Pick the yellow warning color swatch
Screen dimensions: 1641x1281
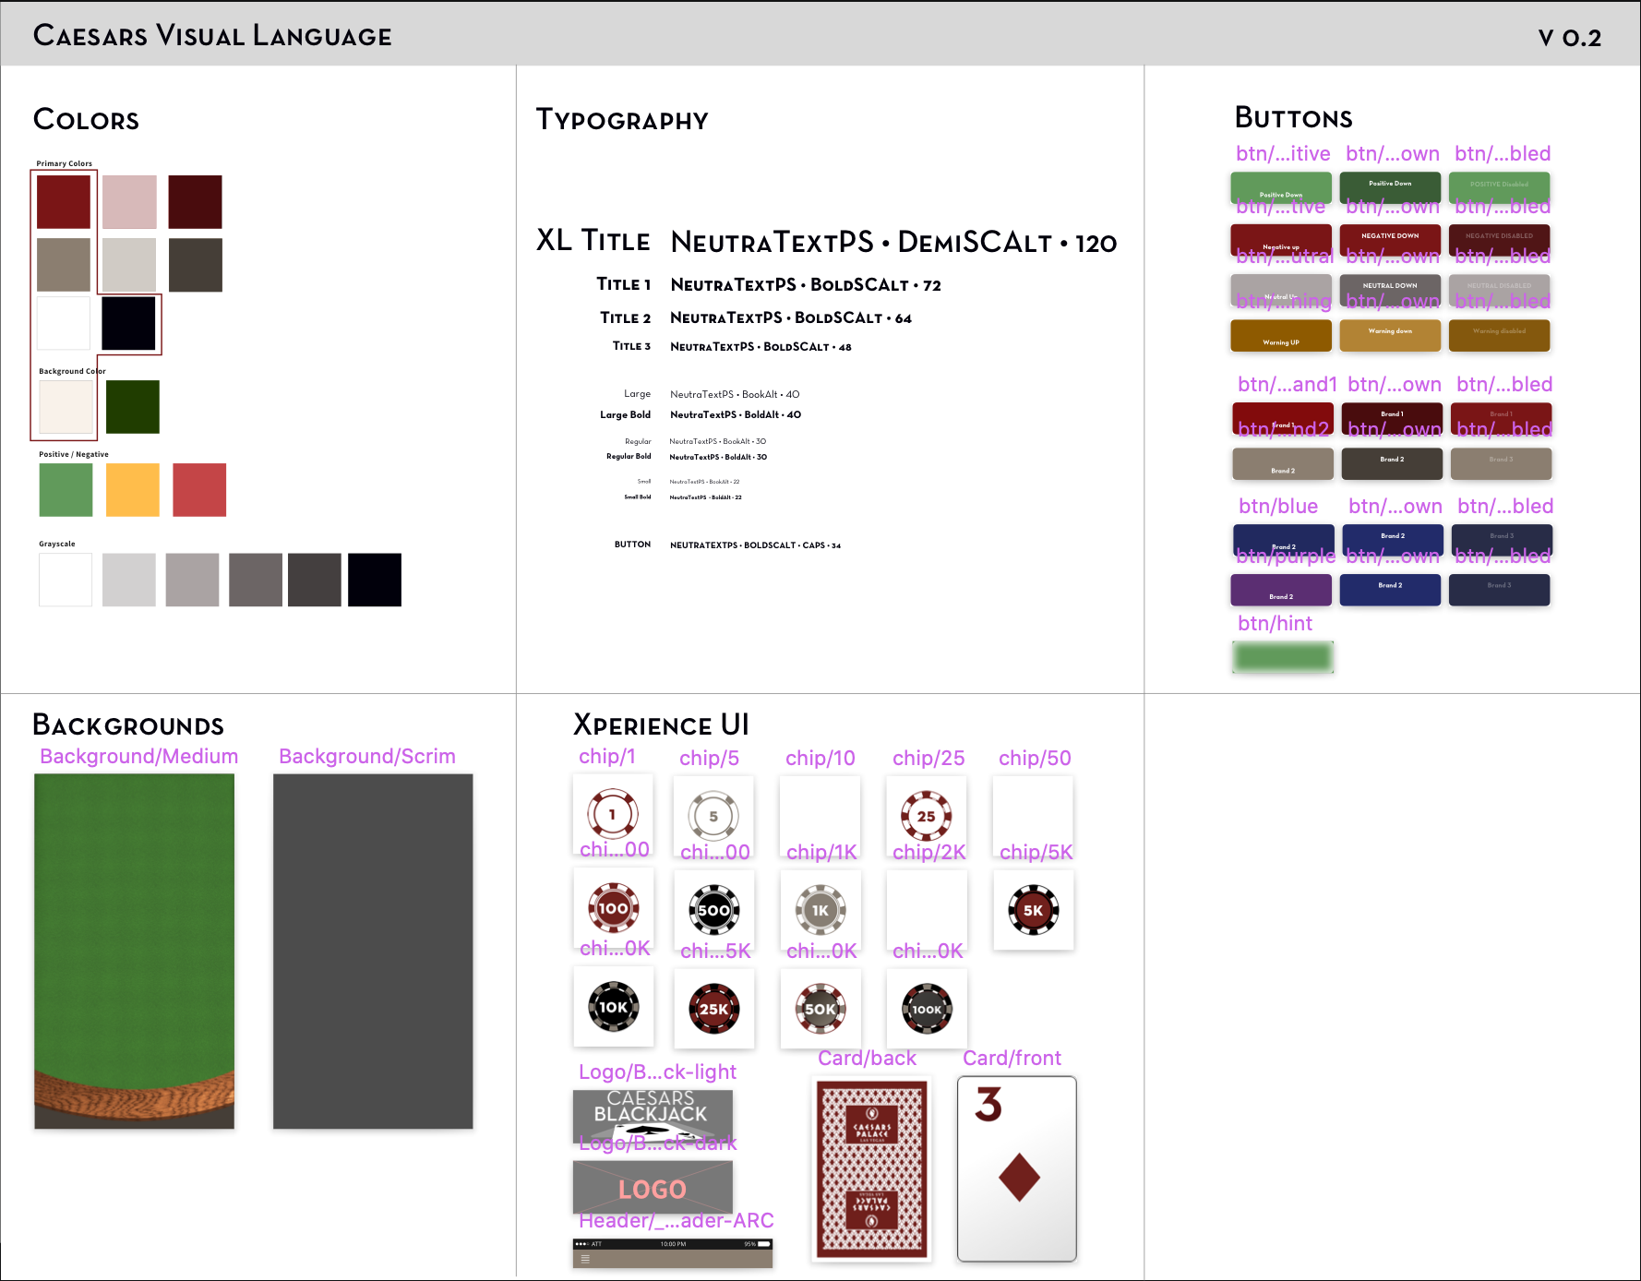[x=133, y=490]
